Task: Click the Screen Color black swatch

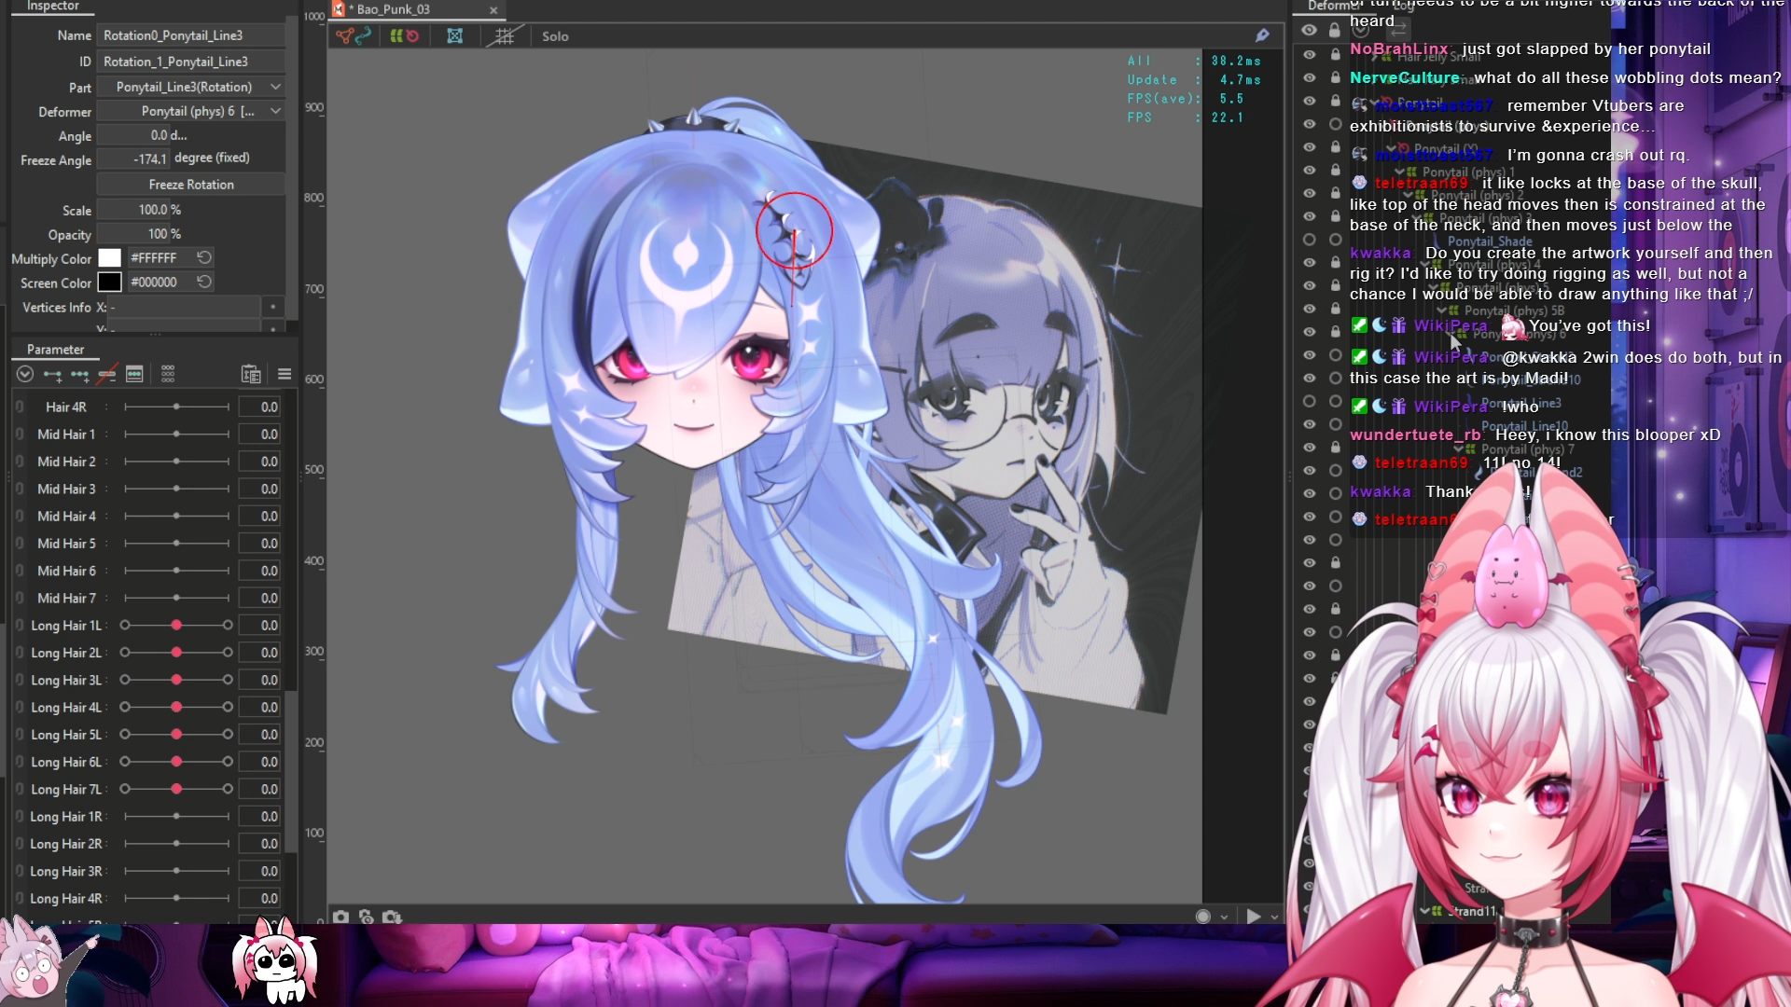Action: click(x=109, y=282)
